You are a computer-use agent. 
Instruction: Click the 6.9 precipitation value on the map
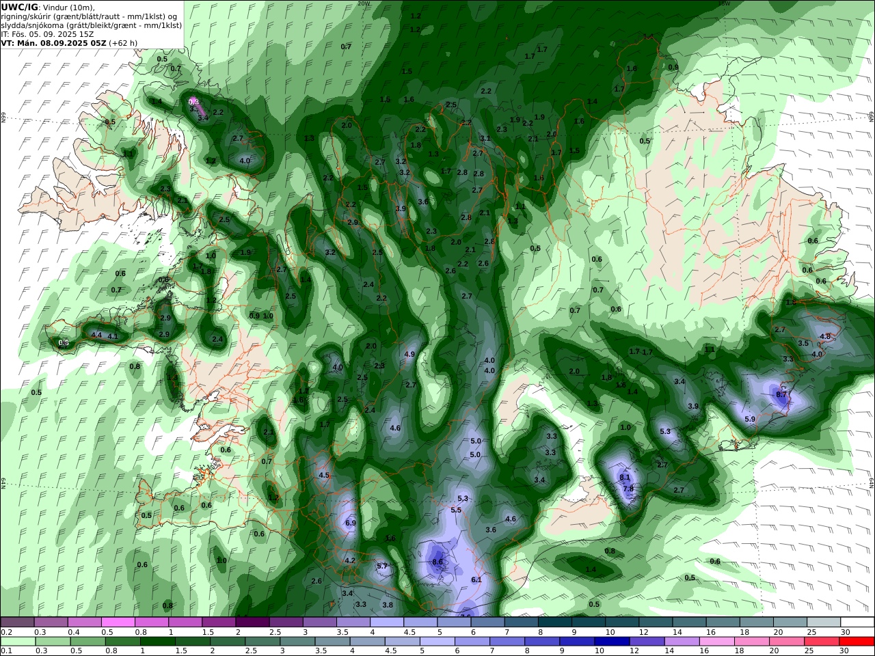(x=351, y=523)
